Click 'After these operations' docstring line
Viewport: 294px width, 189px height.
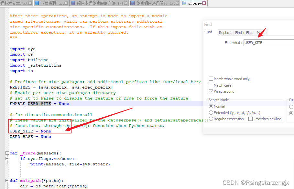point(89,16)
